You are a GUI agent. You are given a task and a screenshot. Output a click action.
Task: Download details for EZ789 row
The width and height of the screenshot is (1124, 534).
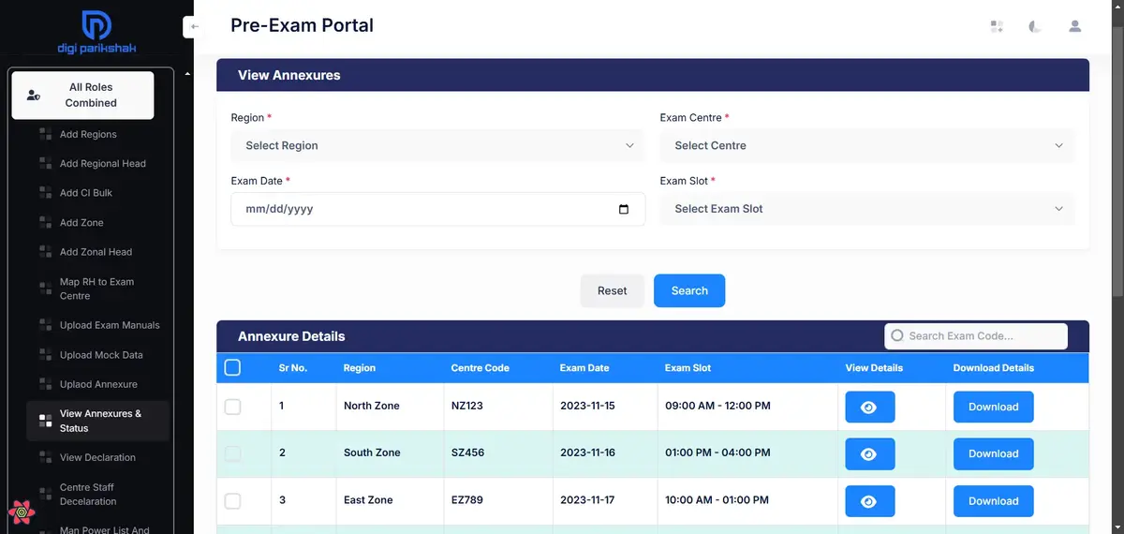tap(993, 500)
